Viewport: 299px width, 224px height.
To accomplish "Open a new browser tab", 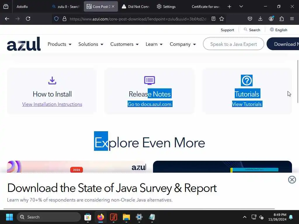I will tap(230, 7).
